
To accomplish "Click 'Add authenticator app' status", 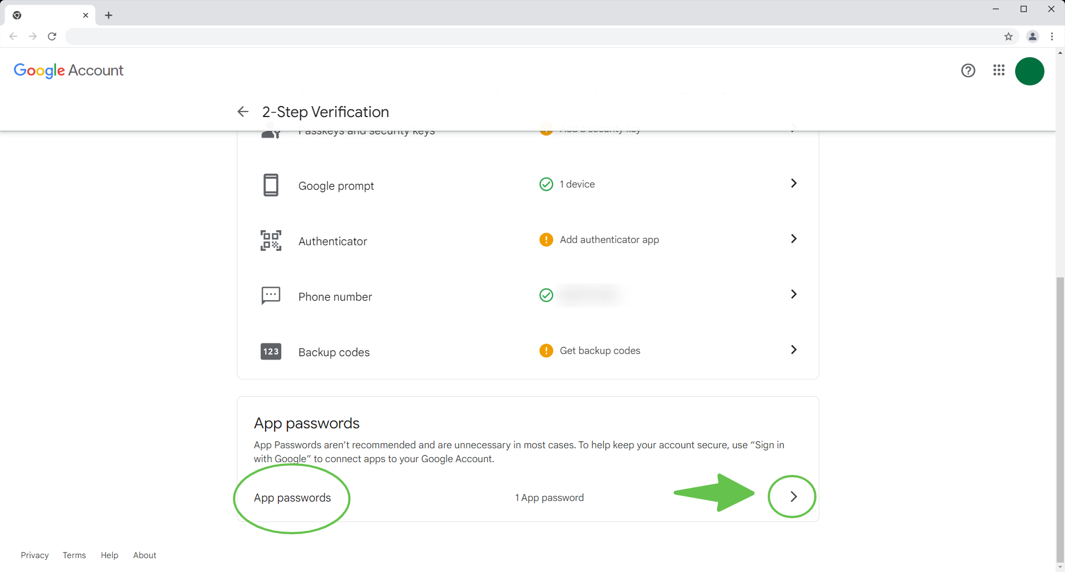I will [x=610, y=240].
